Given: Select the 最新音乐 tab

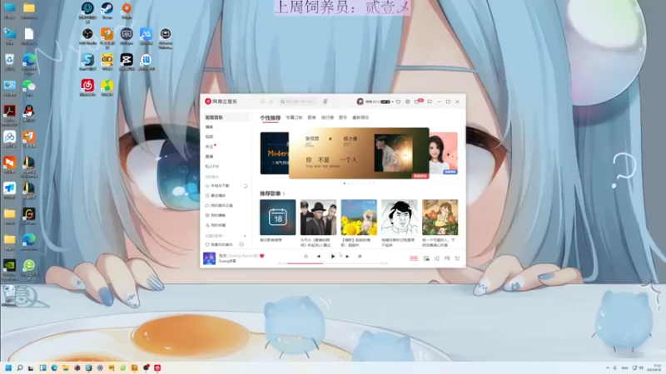Looking at the screenshot, I should 360,117.
